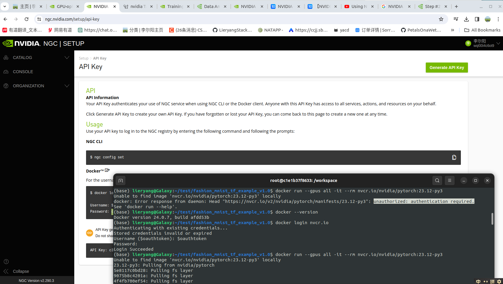503x284 pixels.
Task: Switch to the nvidia T tab
Action: coord(138,6)
